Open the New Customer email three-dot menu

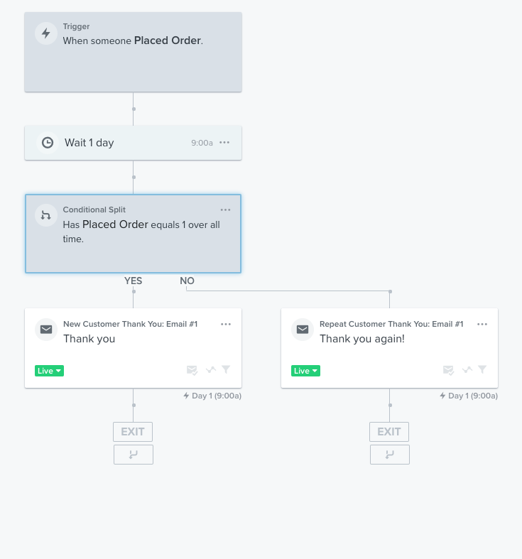coord(226,325)
